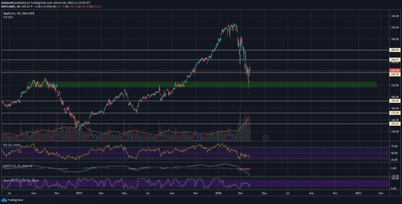Select the 280.94 price level label
This screenshot has height=204, width=402.
[394, 50]
